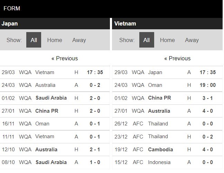The width and height of the screenshot is (224, 173).
Task: Click Japan's 0 - 2 score against Australia
Action: click(95, 85)
